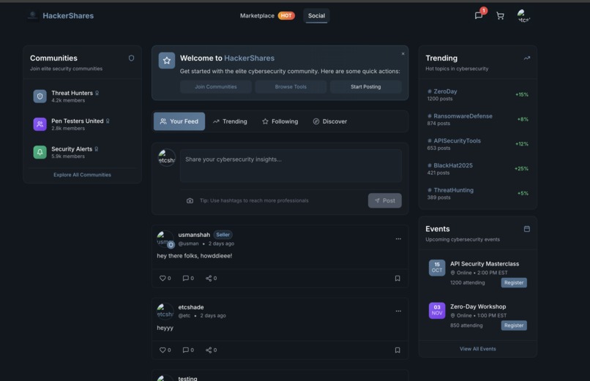Click the HackerShares brand name
This screenshot has height=381, width=590.
pyautogui.click(x=68, y=16)
